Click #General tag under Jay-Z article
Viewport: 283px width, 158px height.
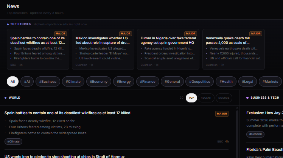point(255,134)
